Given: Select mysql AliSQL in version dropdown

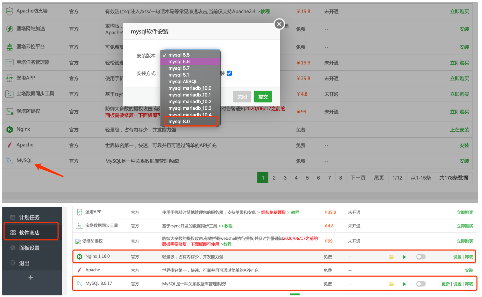Looking at the screenshot, I should pos(190,81).
